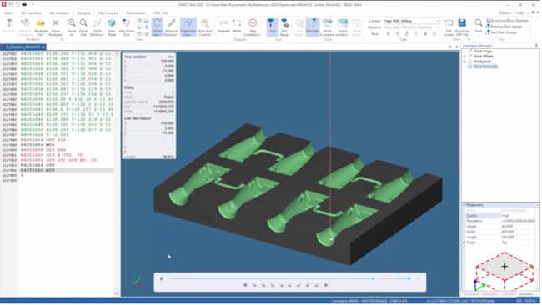Toggle the Simulate solid button
This screenshot has height=305, width=542.
point(313,27)
